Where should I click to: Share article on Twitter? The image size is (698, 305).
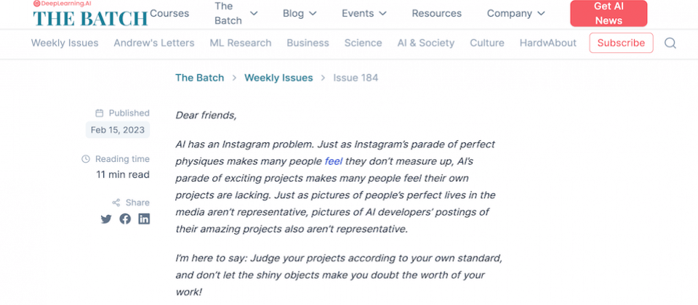point(106,219)
